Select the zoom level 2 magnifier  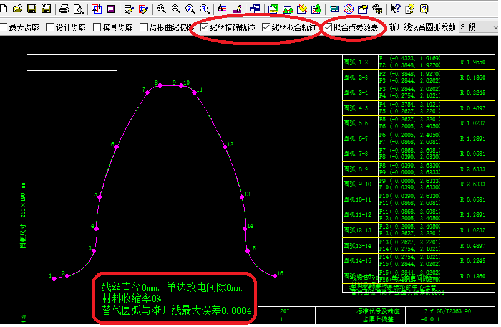[x=190, y=9]
